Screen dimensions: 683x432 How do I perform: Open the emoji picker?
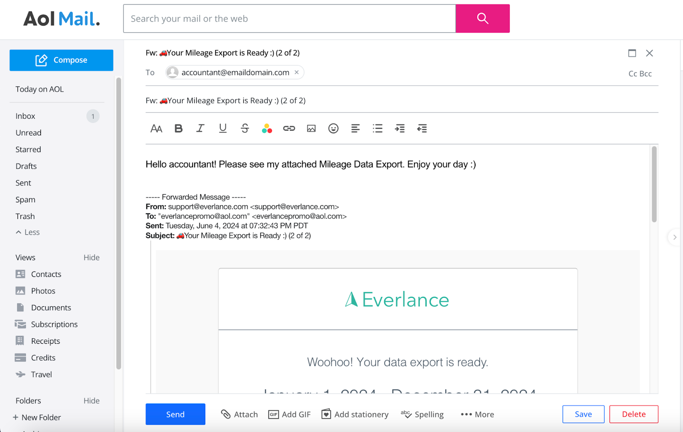[x=333, y=128]
